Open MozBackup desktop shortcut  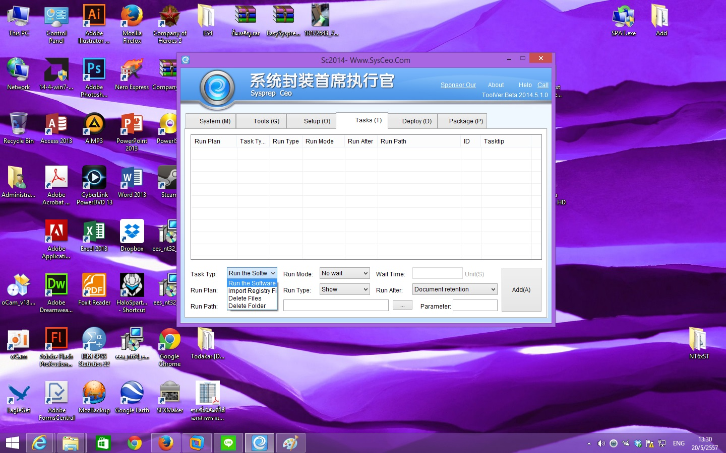[94, 398]
